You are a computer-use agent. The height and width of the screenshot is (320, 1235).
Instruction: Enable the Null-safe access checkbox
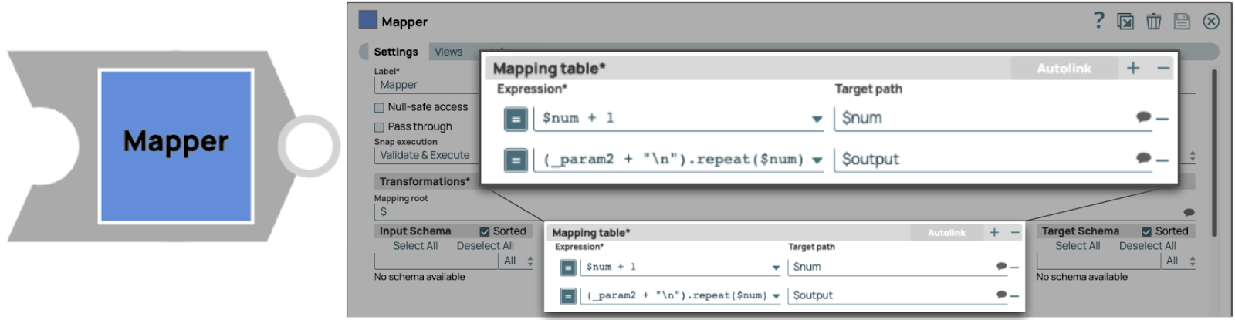(379, 107)
